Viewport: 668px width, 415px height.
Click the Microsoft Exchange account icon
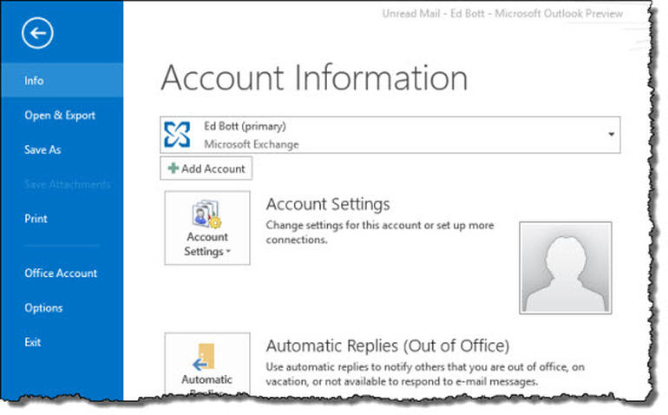pos(177,135)
